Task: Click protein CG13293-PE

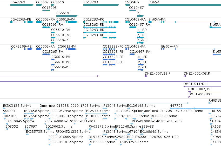Action: pos(113,62)
